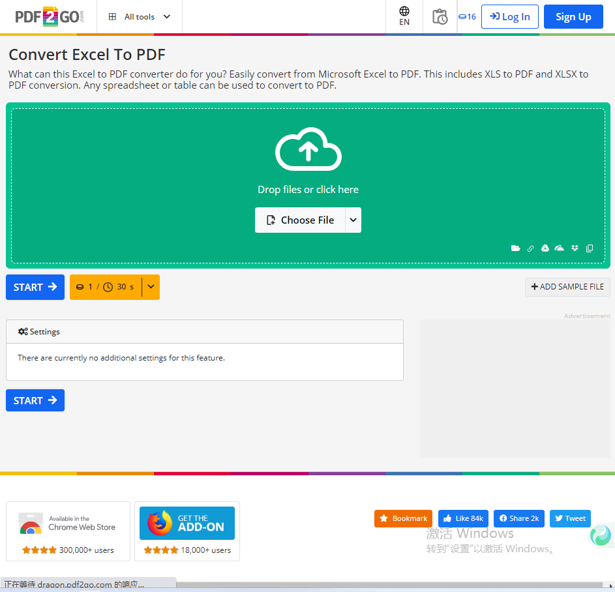Click the Like 84k button
Viewport: 615px width, 592px height.
pos(463,518)
